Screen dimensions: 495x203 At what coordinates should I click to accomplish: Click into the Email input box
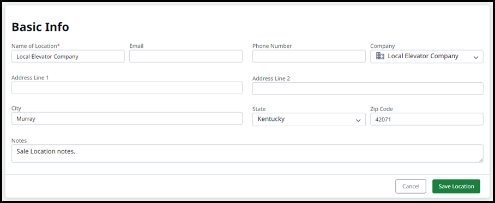186,57
